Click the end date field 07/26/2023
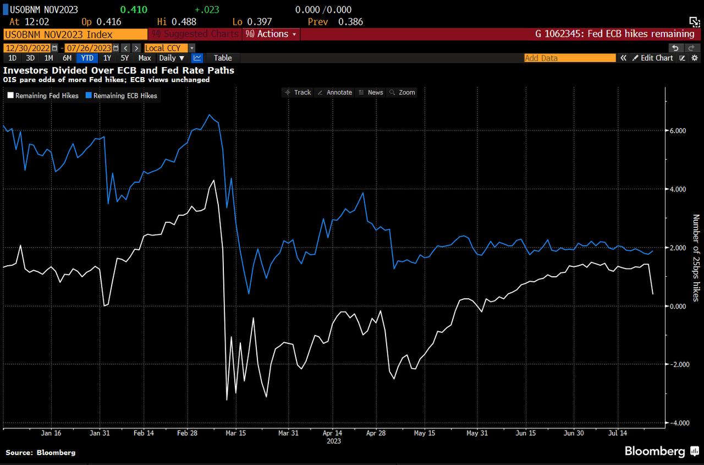The image size is (704, 465). (x=89, y=48)
